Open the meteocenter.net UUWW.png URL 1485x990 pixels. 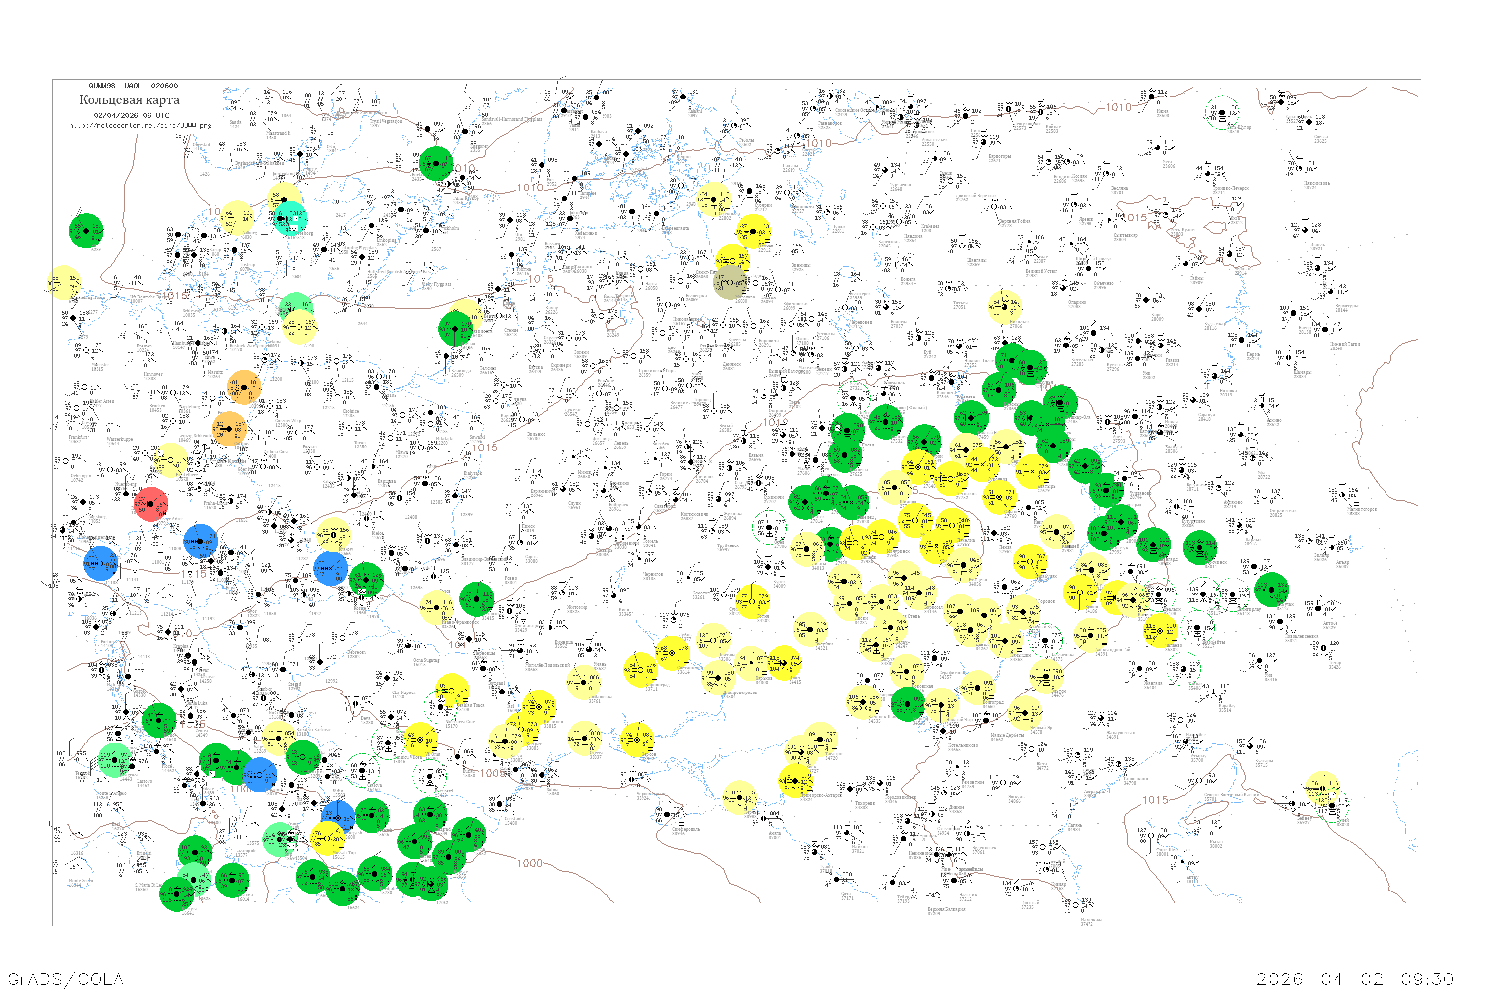click(140, 125)
